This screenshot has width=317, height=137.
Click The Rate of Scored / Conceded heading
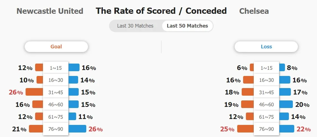point(161,11)
